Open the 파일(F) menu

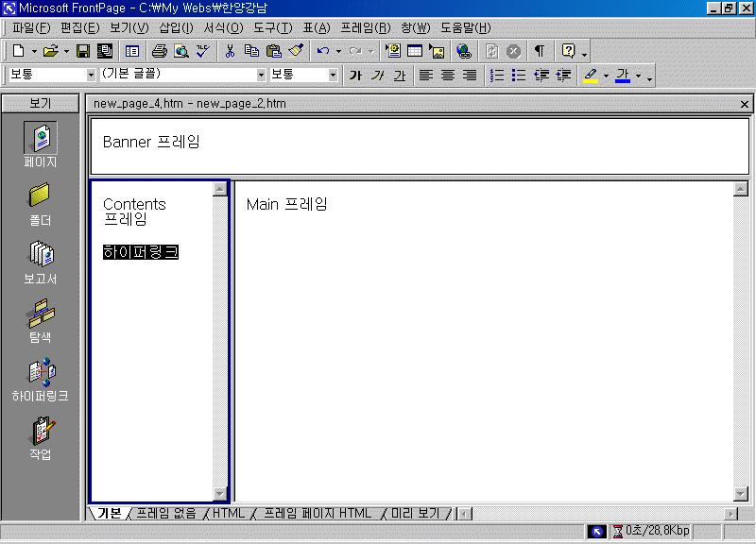click(31, 28)
